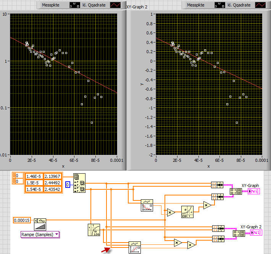Click the x-axis maximum 0.0001 on XY-Graph 2
This screenshot has height=254, width=271.
point(262,160)
